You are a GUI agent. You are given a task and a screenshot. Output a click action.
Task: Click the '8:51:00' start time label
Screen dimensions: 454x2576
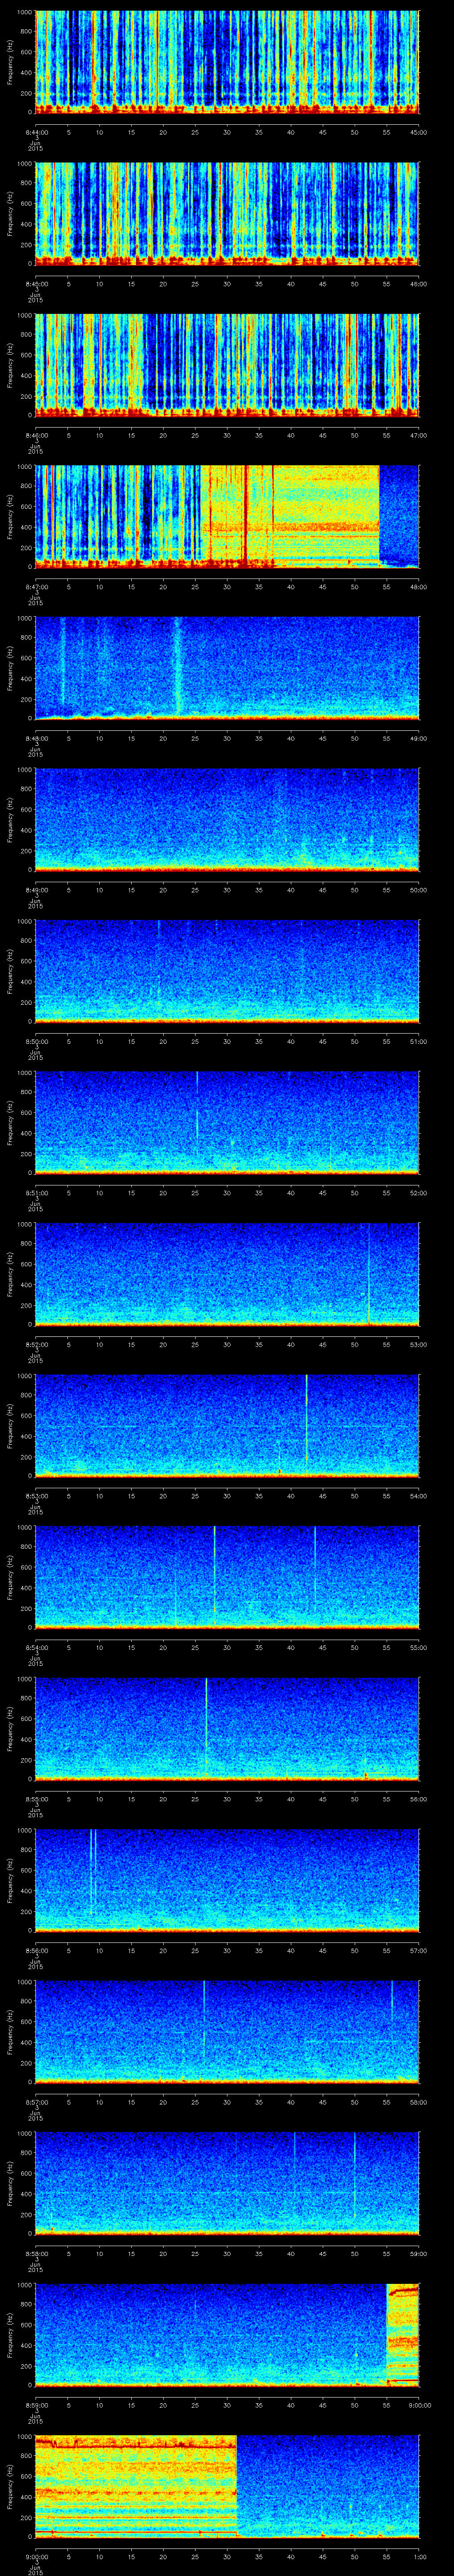36,1193
